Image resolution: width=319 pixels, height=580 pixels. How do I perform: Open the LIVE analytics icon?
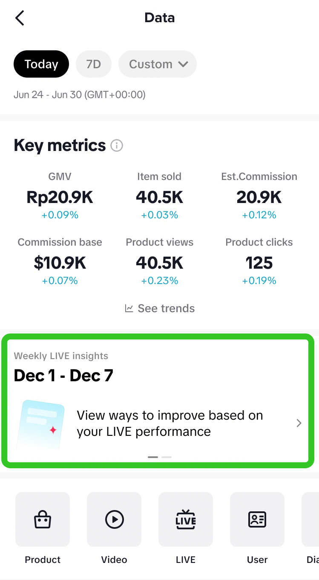186,519
